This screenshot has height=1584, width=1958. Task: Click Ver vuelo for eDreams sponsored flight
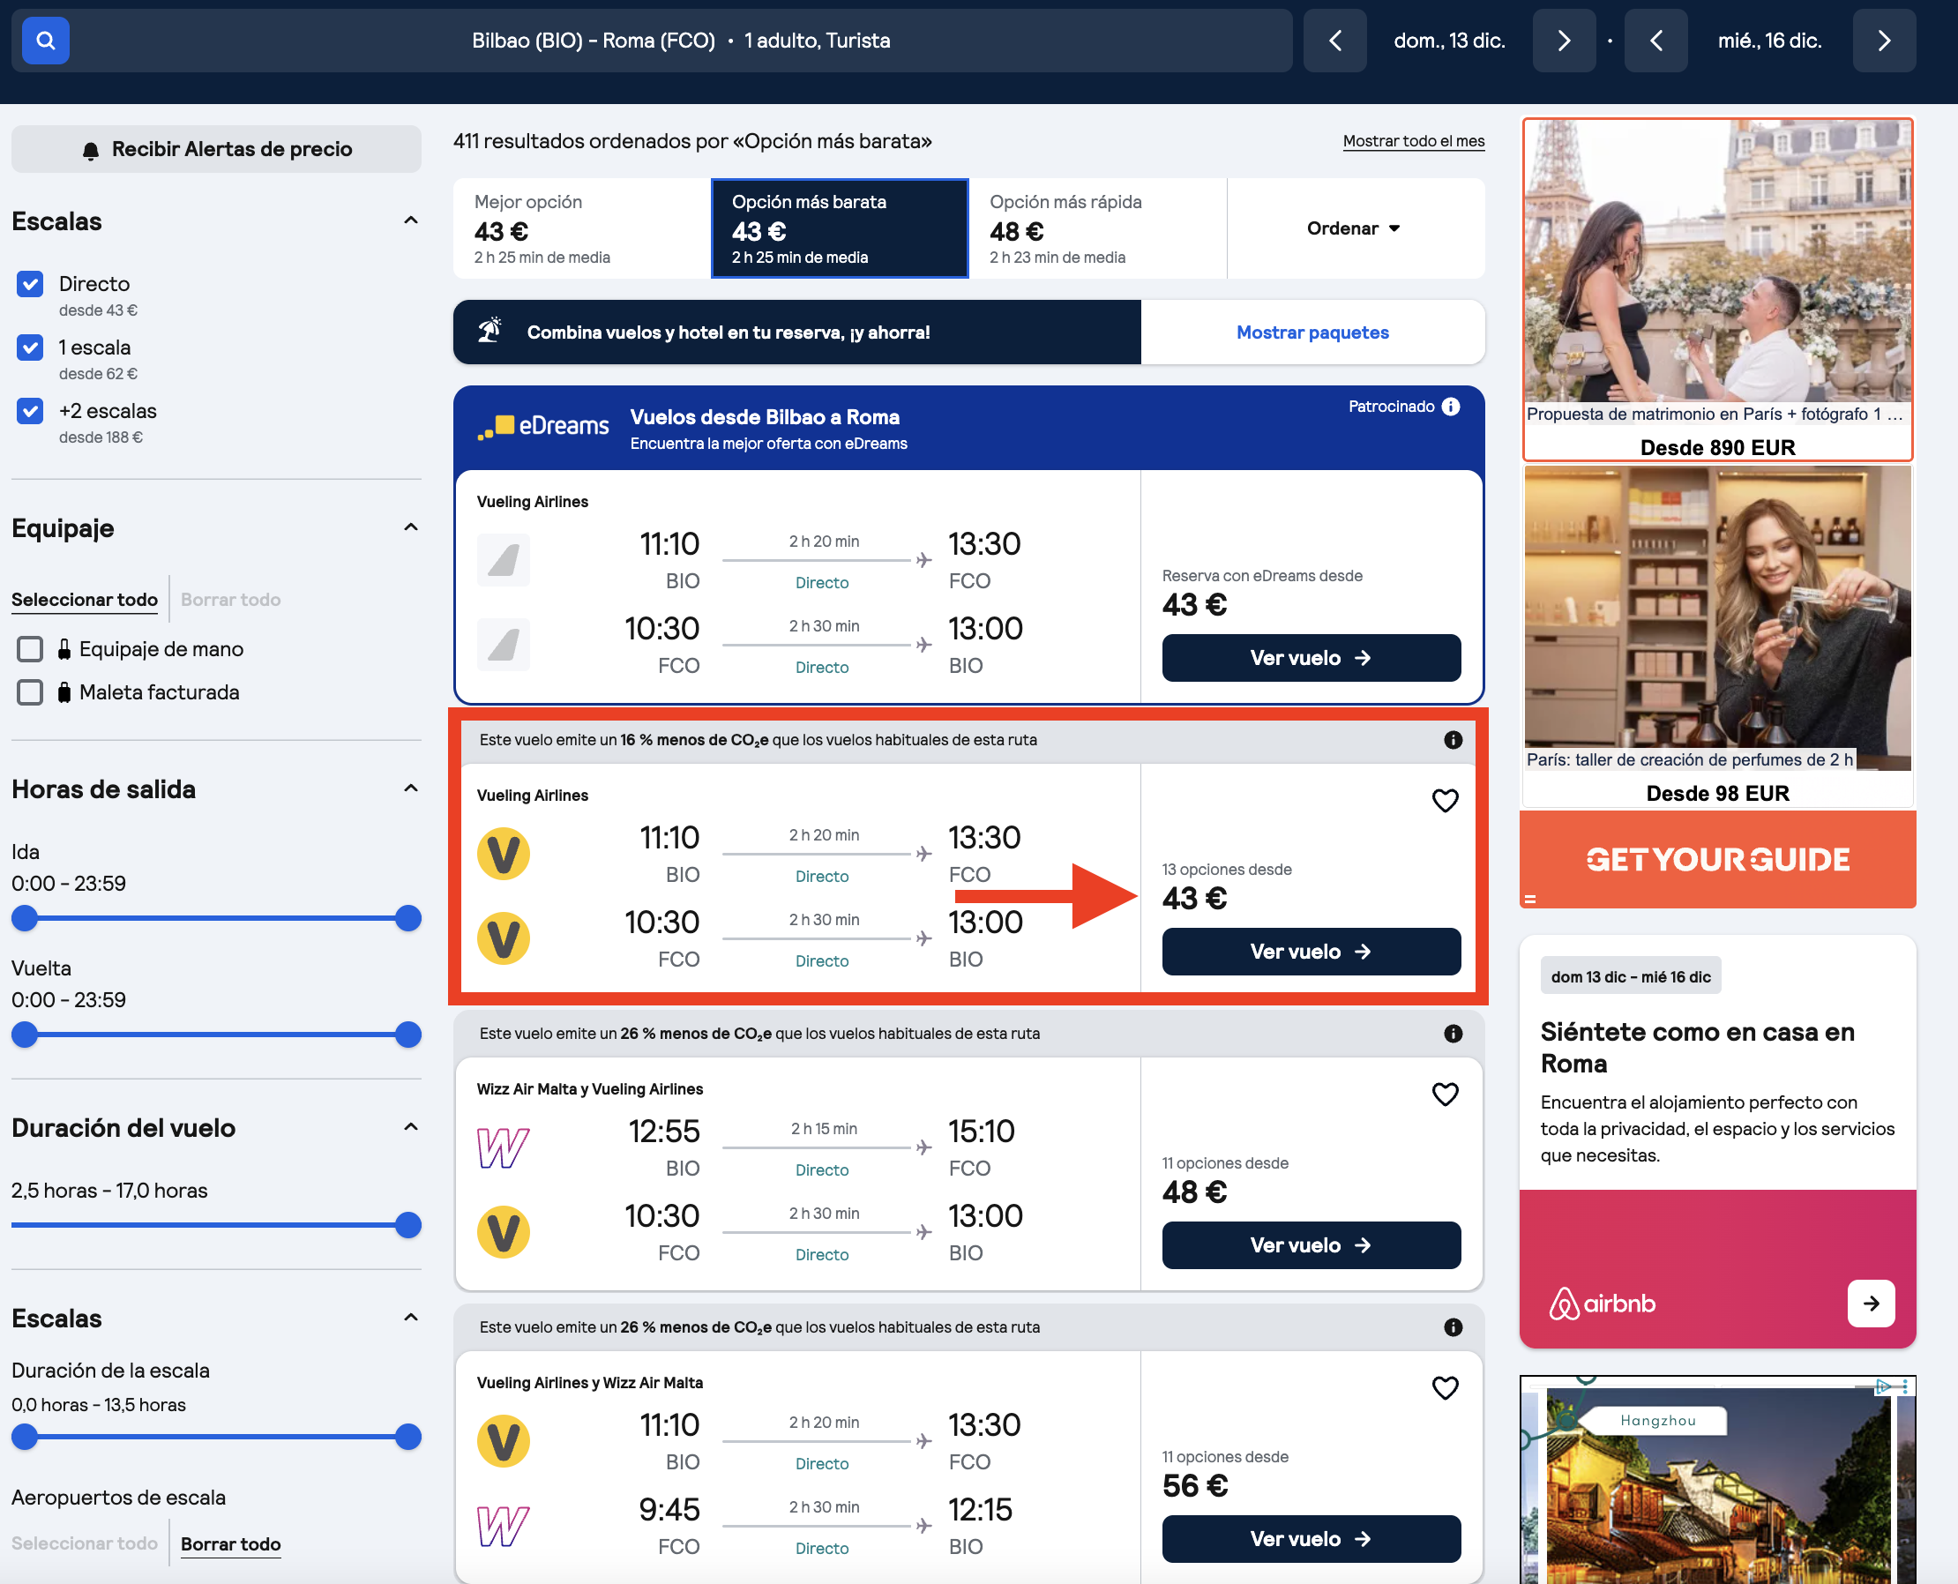[x=1312, y=658]
